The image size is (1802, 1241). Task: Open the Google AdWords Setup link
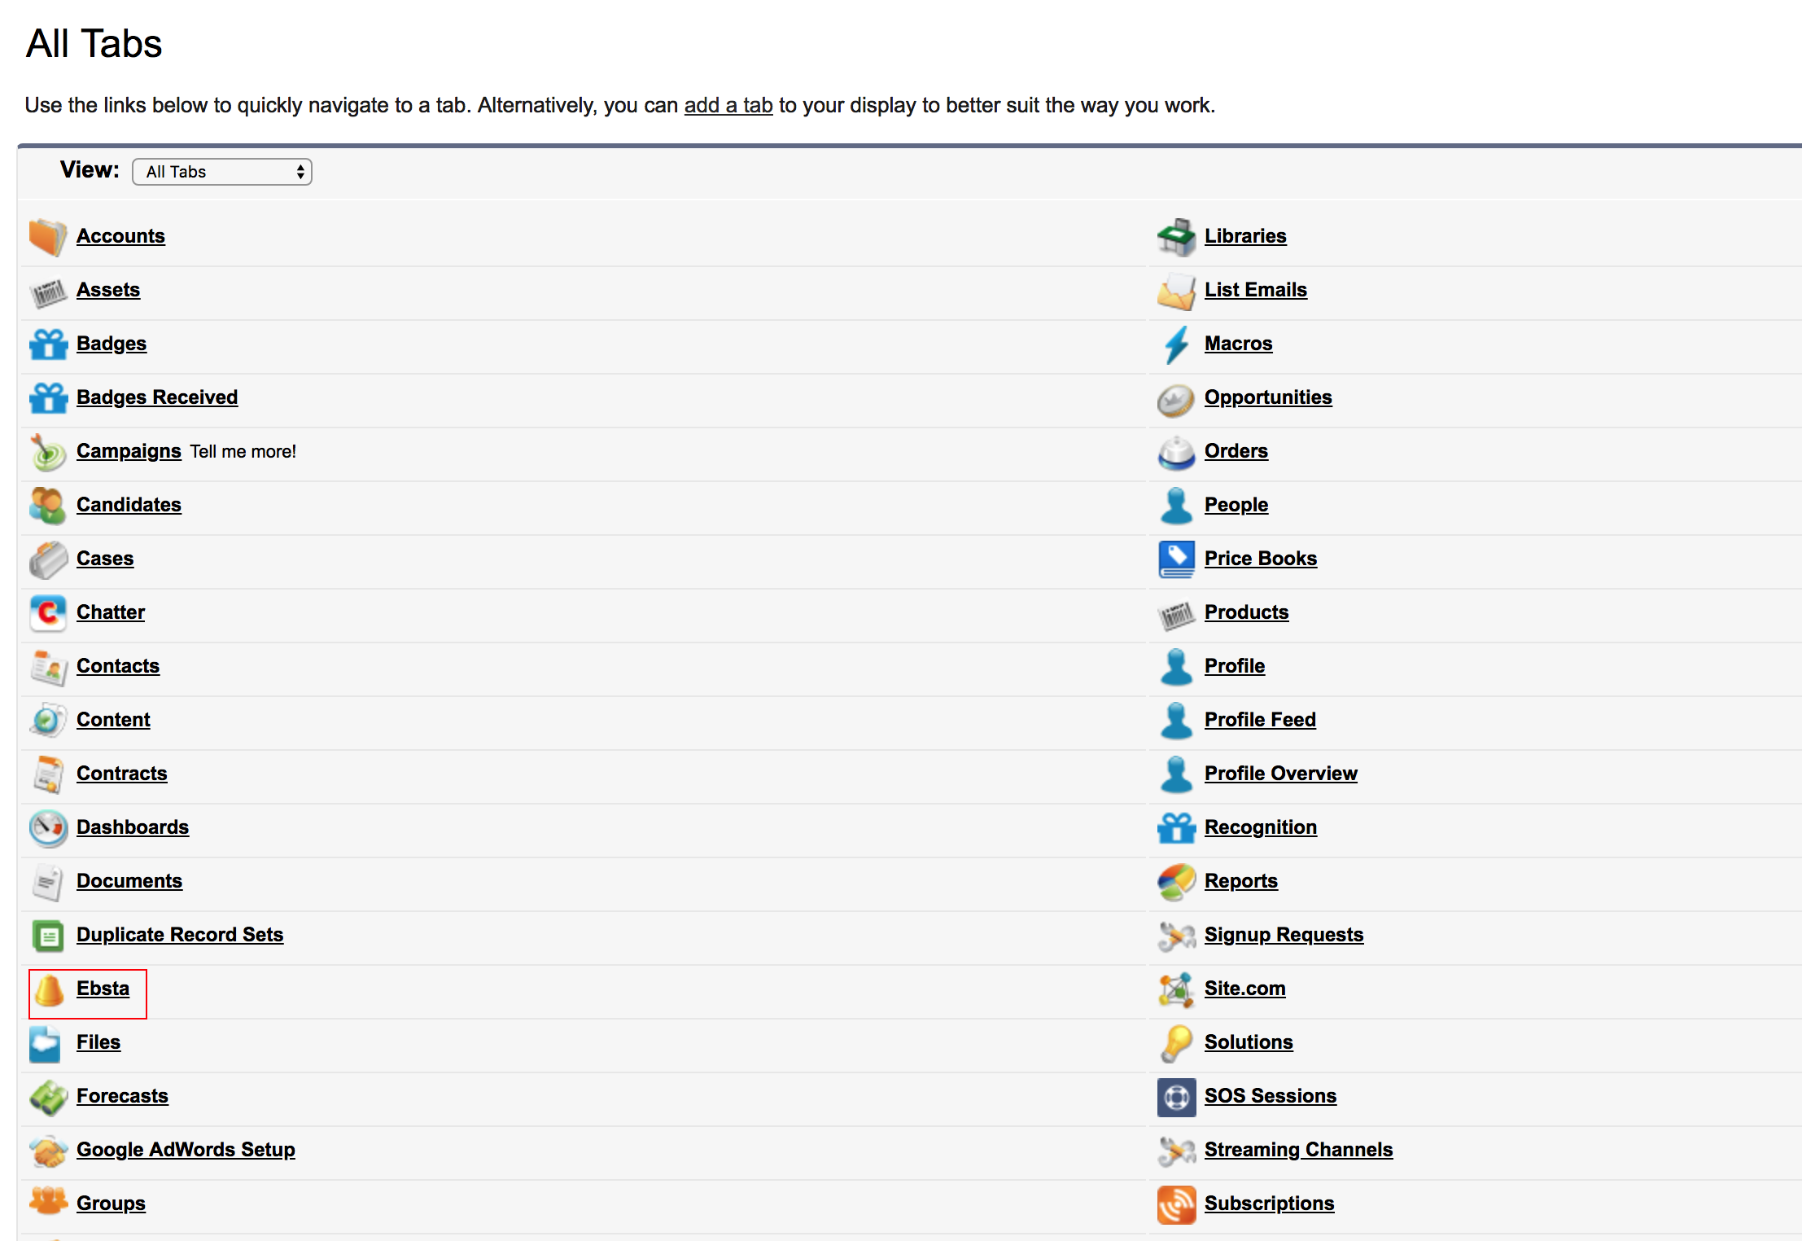(186, 1150)
